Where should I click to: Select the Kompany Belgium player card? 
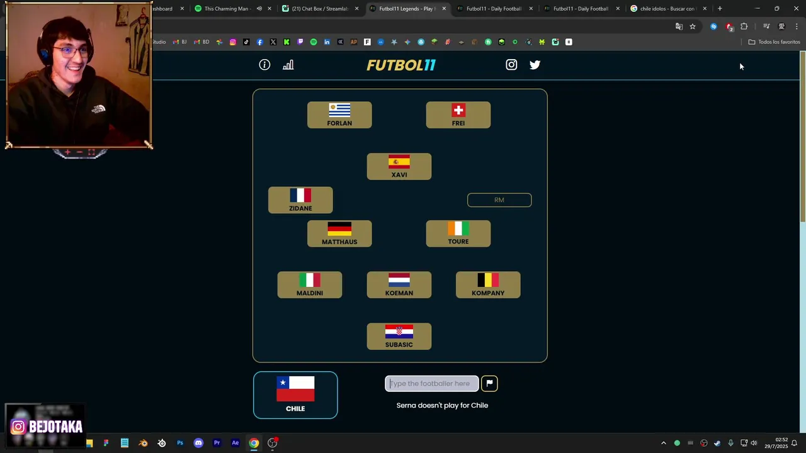tap(488, 285)
